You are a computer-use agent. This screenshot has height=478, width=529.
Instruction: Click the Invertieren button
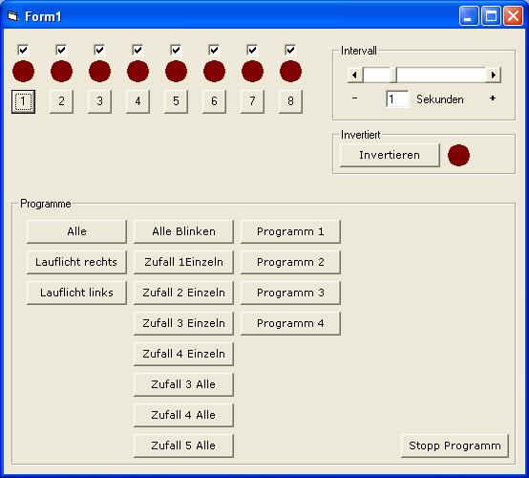click(x=390, y=156)
